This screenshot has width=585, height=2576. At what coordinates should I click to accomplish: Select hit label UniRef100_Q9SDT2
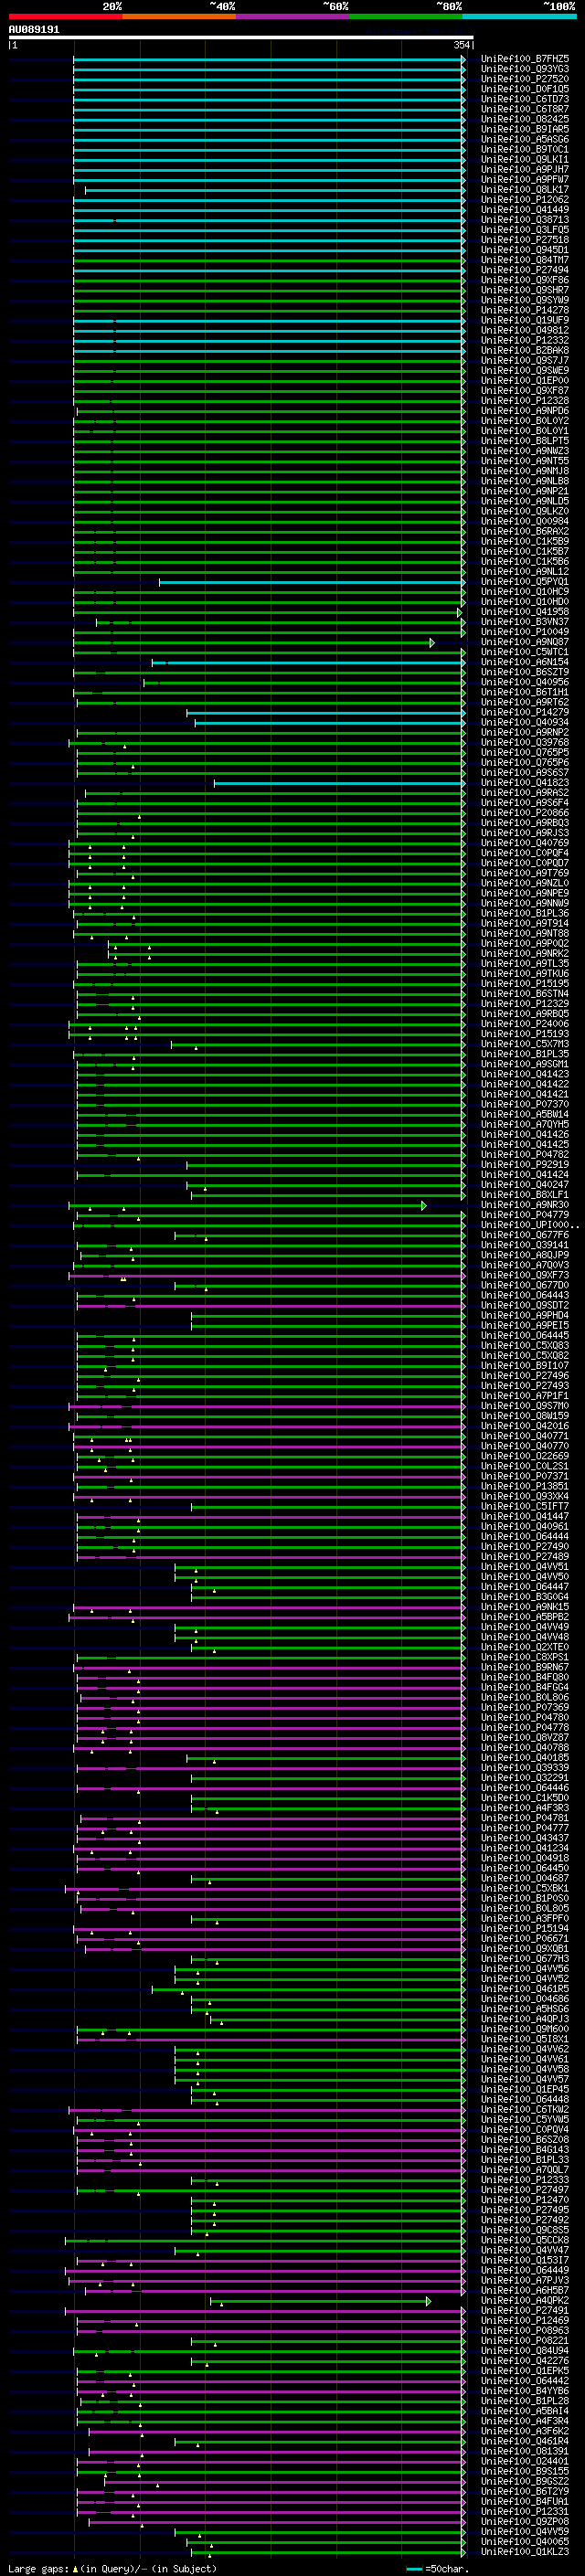click(x=525, y=1305)
